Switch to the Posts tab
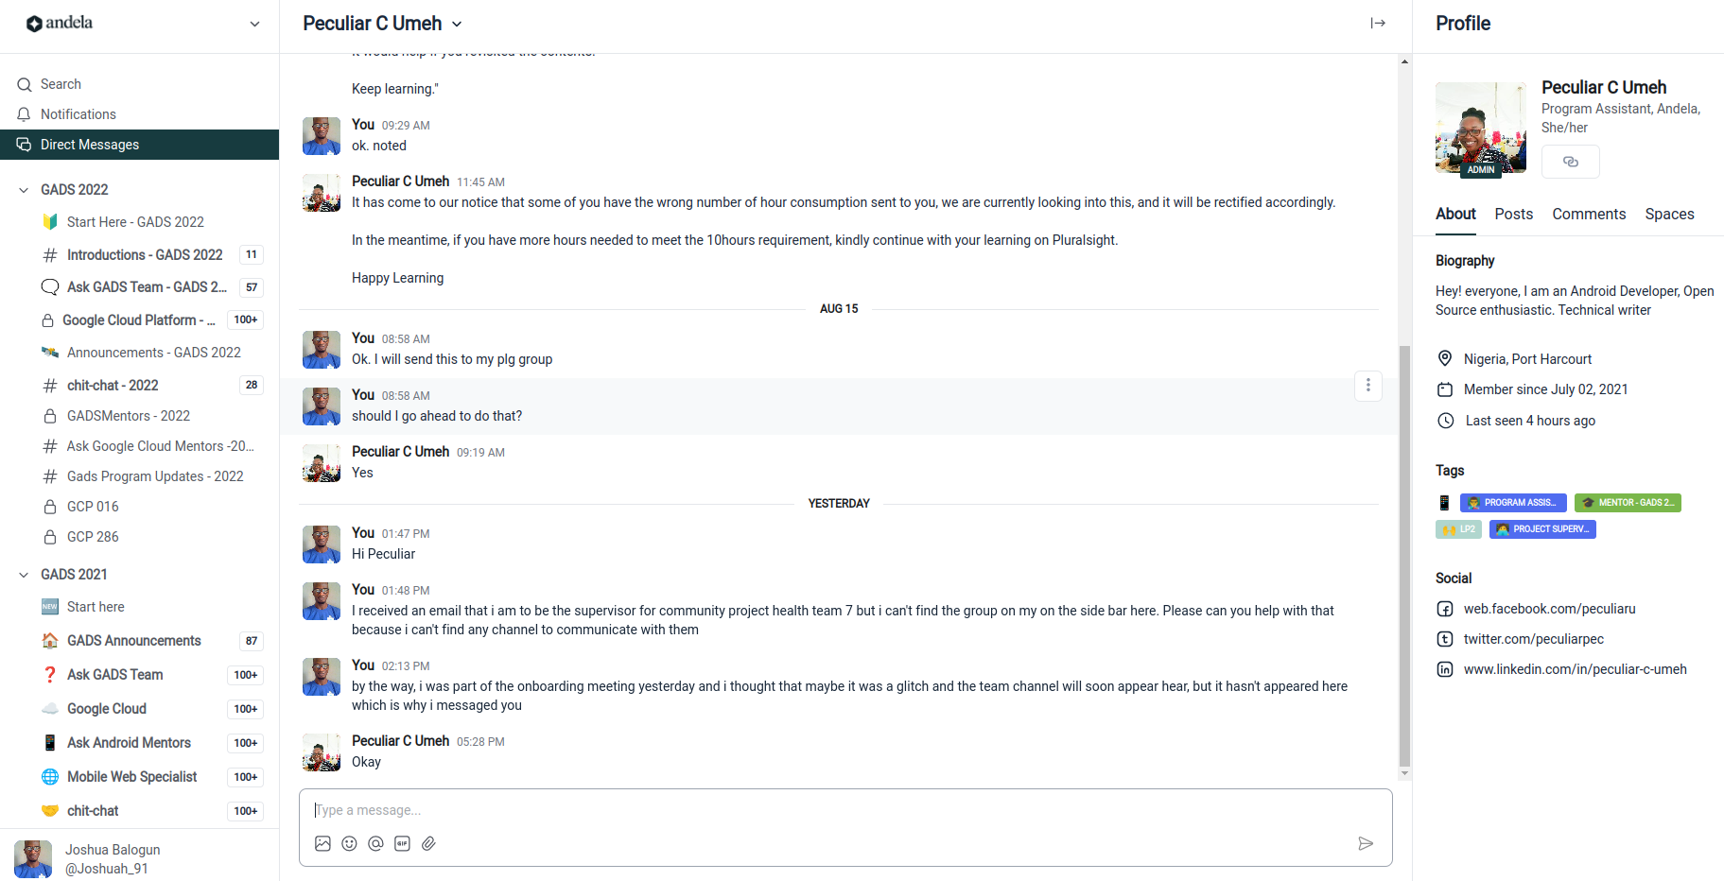 [1513, 214]
